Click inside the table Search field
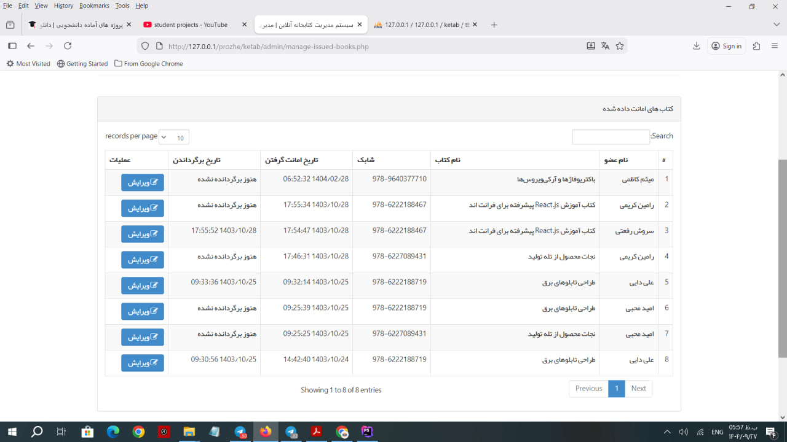 tap(611, 137)
